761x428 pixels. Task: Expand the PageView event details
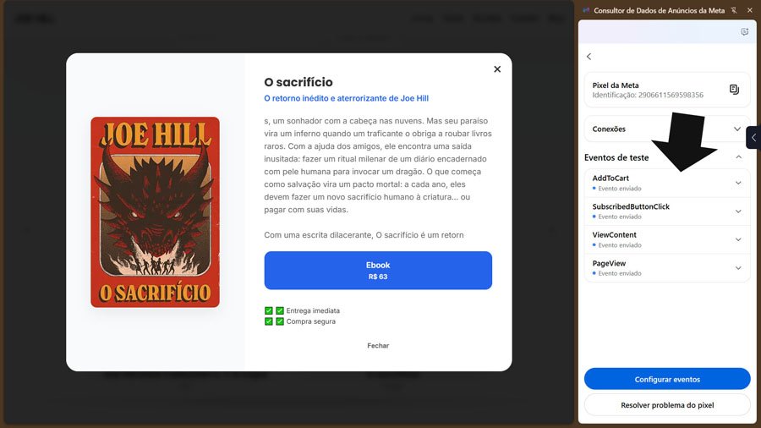737,268
